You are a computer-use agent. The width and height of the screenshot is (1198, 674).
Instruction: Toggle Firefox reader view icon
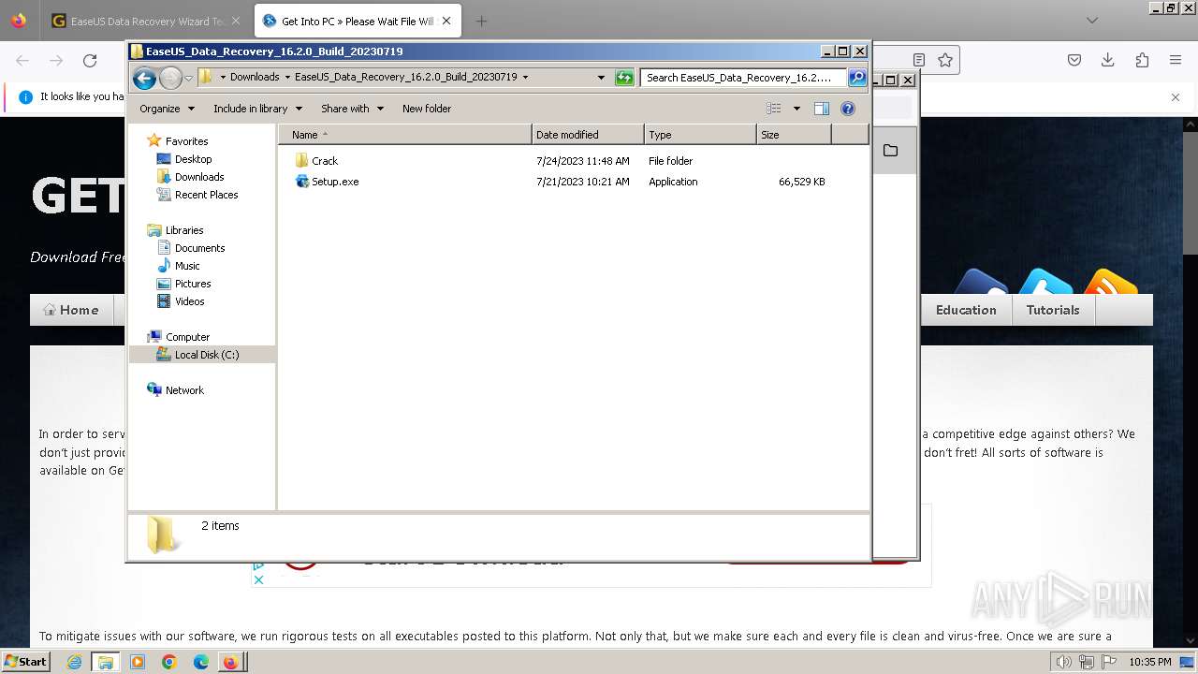(919, 61)
